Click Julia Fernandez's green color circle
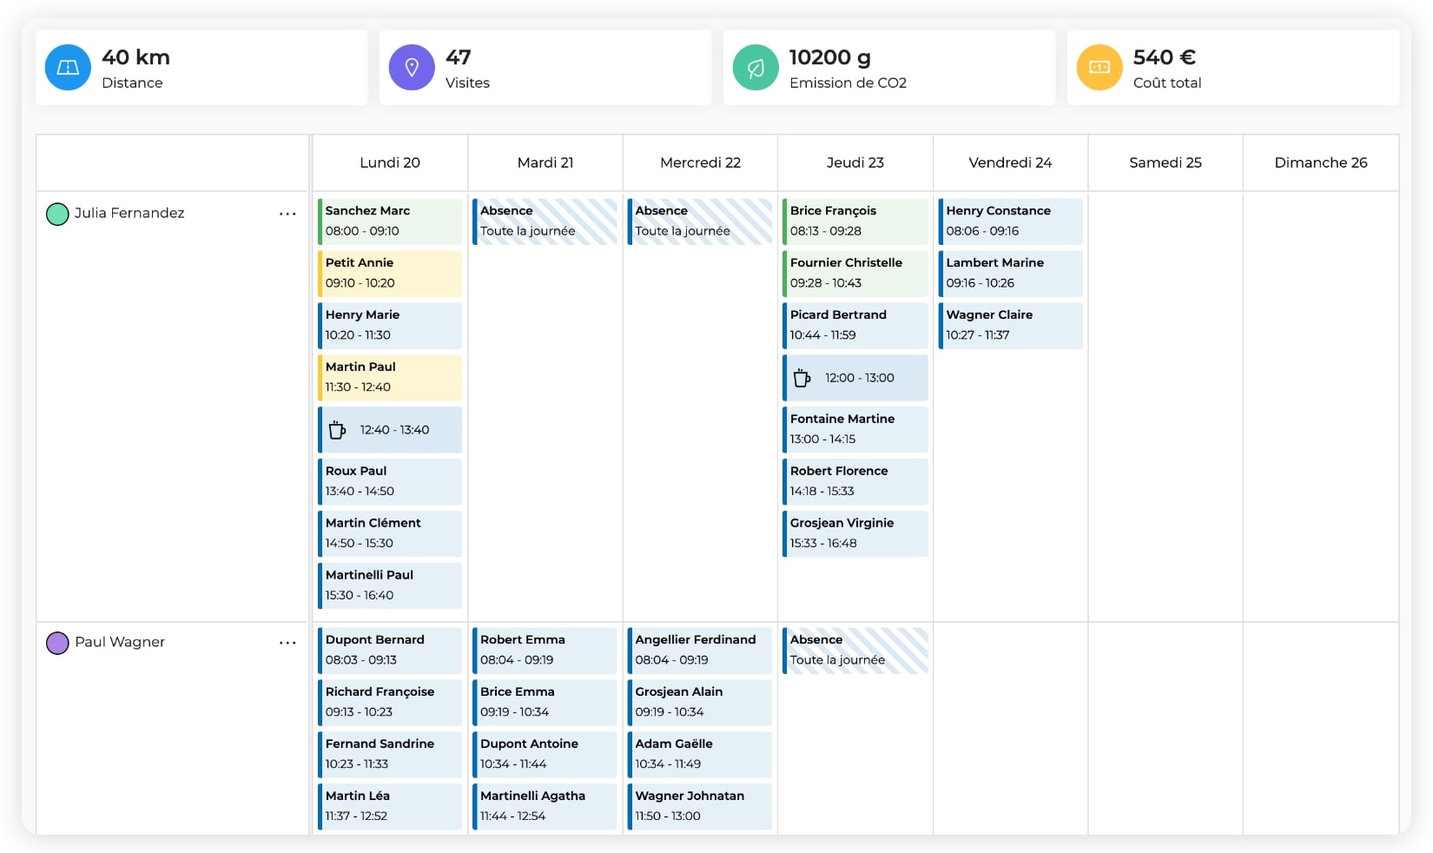Image resolution: width=1433 pixels, height=853 pixels. tap(57, 214)
